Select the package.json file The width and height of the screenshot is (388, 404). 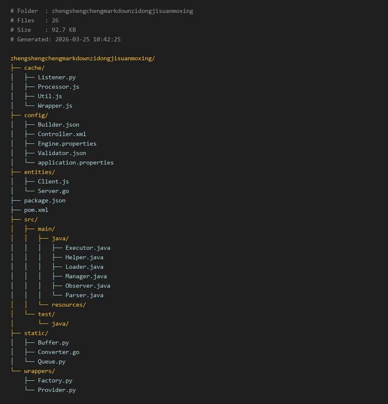coord(44,200)
